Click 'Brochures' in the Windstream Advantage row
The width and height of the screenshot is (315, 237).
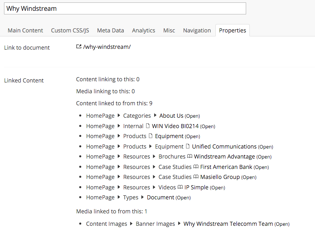[172, 157]
